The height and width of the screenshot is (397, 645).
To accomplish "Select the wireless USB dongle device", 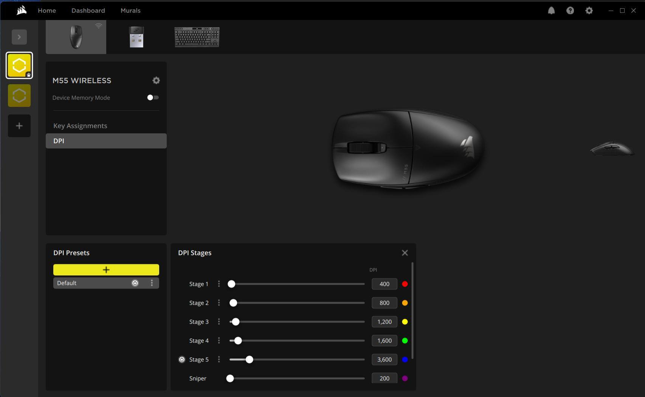I will pyautogui.click(x=136, y=37).
